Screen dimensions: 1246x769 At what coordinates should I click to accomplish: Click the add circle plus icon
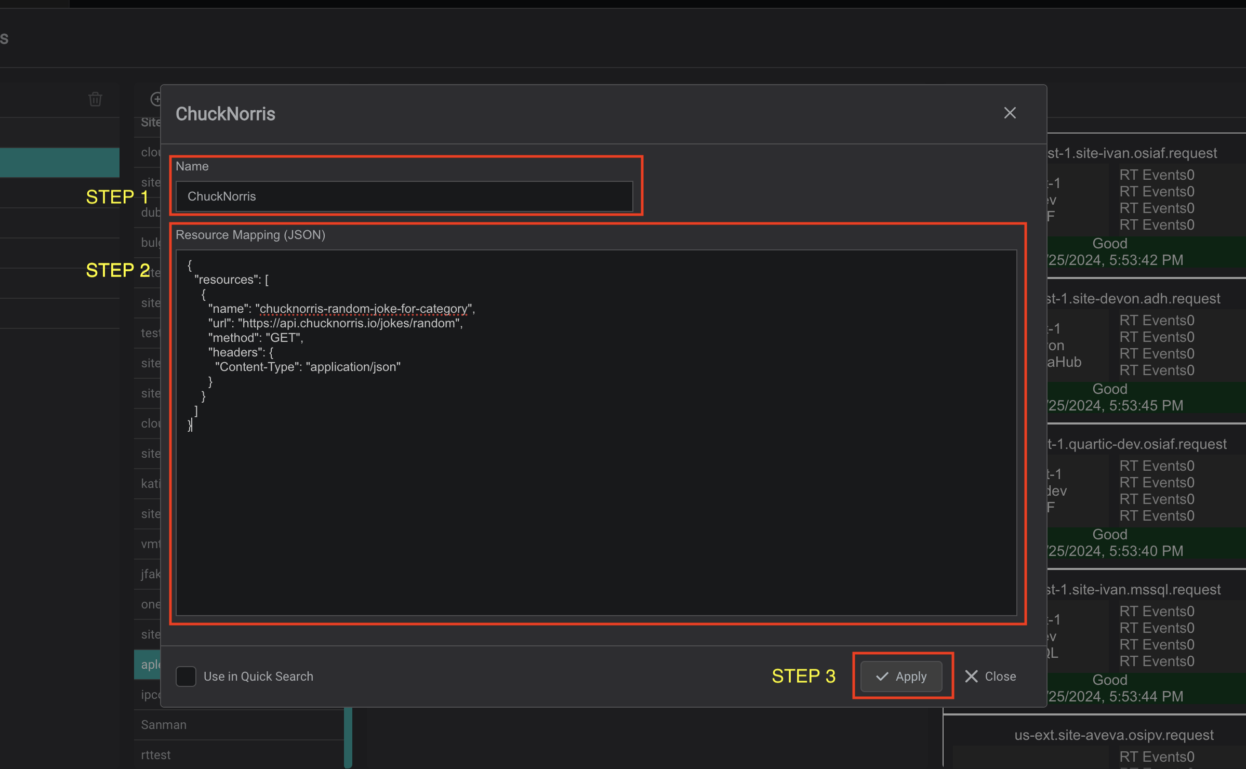[156, 99]
